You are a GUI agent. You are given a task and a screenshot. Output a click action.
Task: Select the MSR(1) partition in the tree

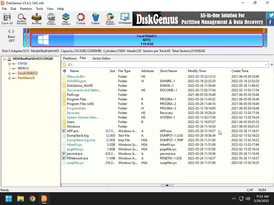[23, 68]
